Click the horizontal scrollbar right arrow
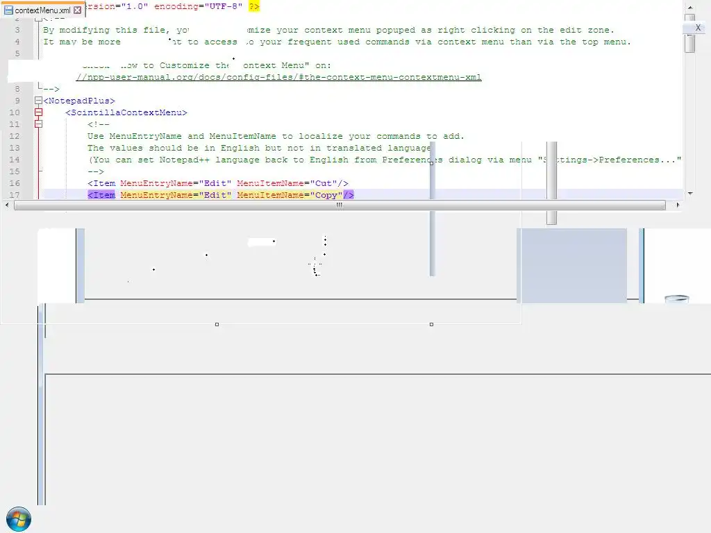The width and height of the screenshot is (711, 533). coord(678,205)
